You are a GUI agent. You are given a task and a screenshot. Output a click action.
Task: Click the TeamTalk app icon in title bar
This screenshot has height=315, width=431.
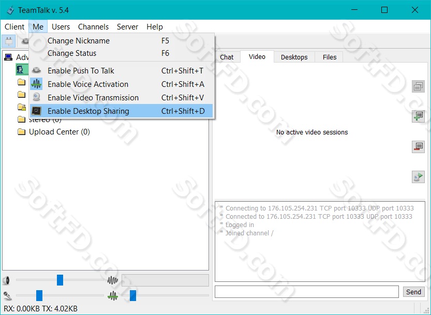pos(10,10)
